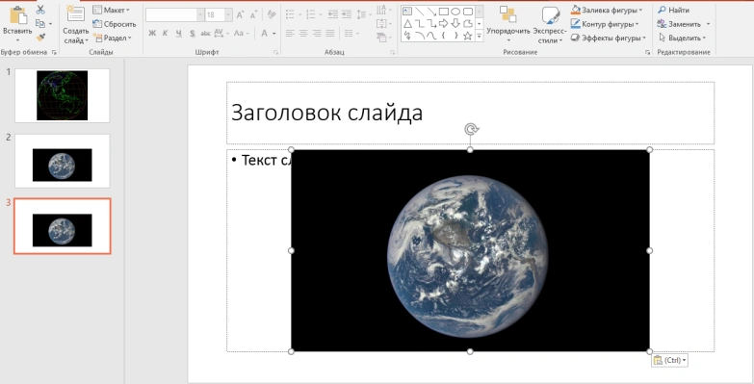Open Выделить select dropdown
Screen dimensions: 754x384
(x=682, y=38)
